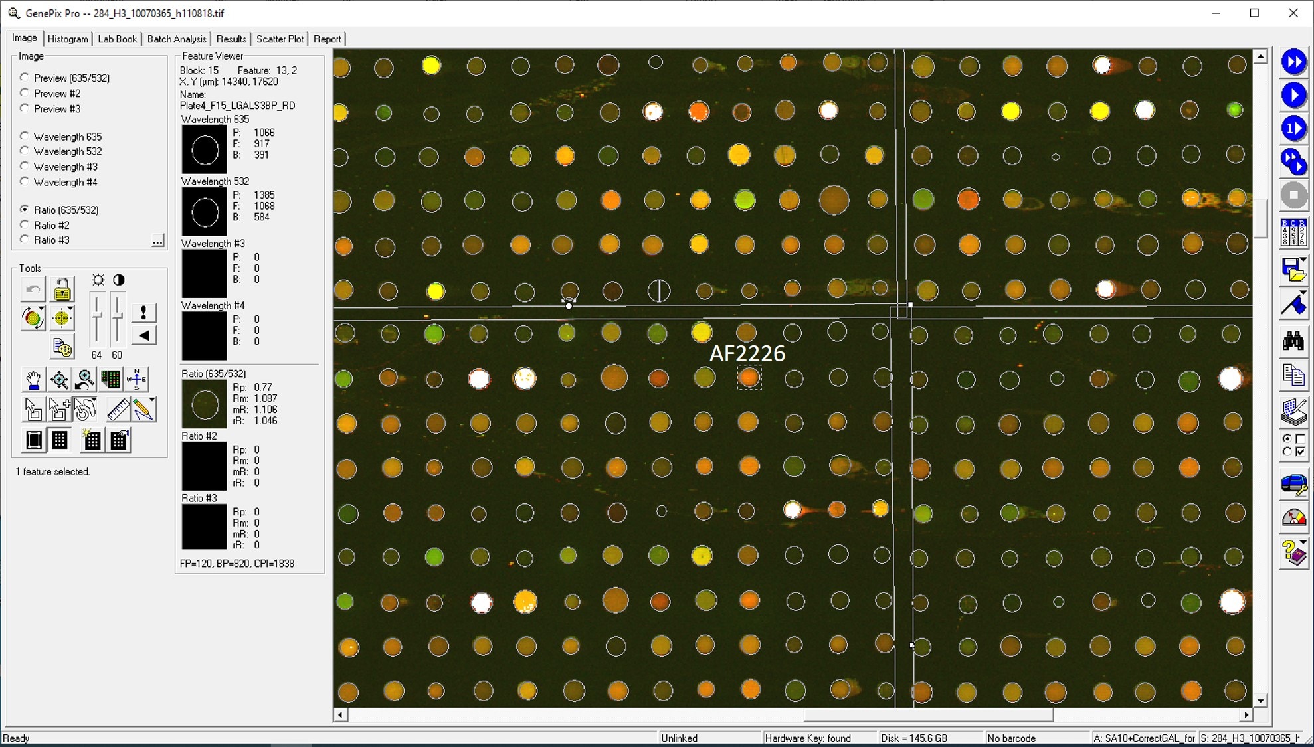Image resolution: width=1314 pixels, height=747 pixels.
Task: Click the compass orientation tool
Action: click(x=137, y=379)
